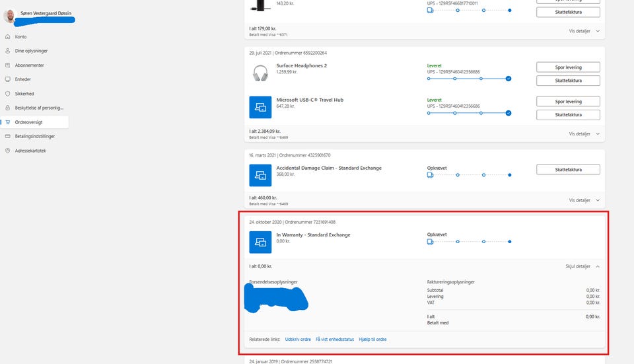Open the Konto home icon
634x364 pixels.
coord(8,37)
